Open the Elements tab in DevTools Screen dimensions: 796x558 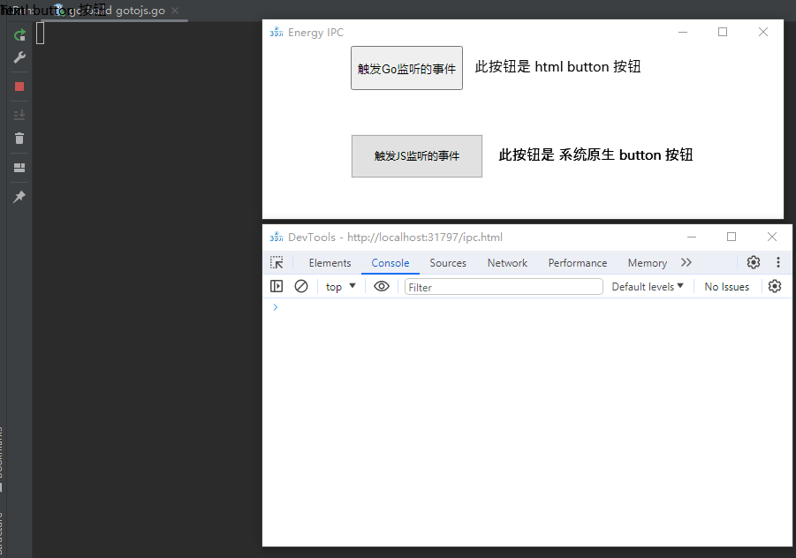click(x=330, y=263)
